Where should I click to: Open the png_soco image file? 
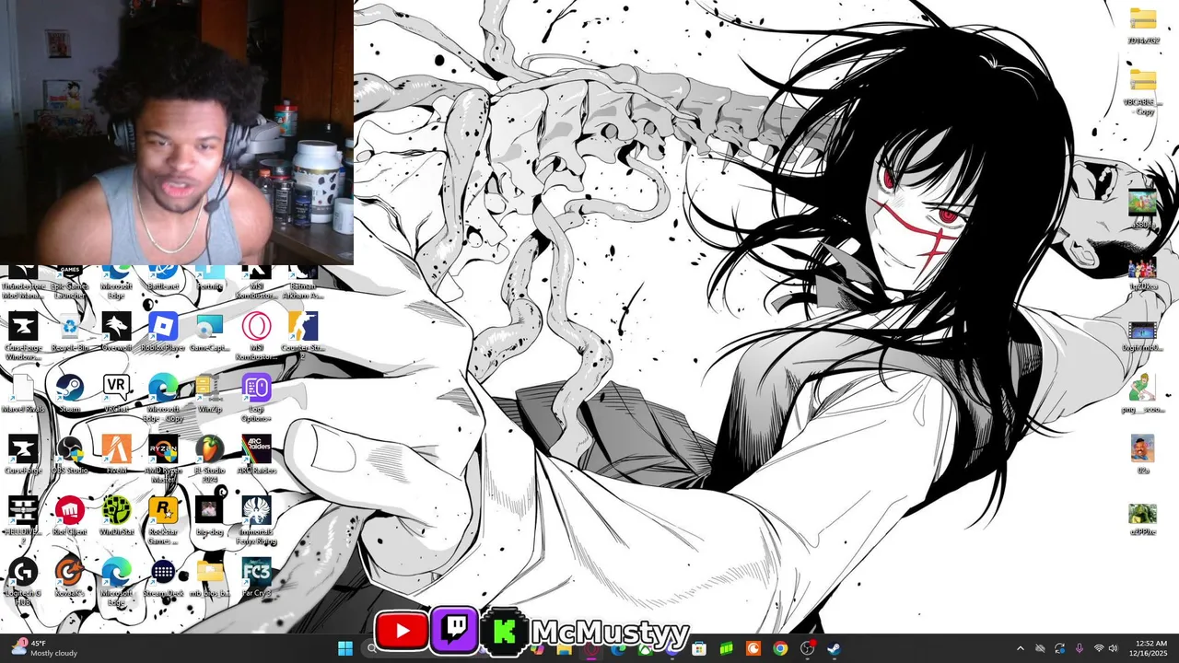click(x=1142, y=393)
